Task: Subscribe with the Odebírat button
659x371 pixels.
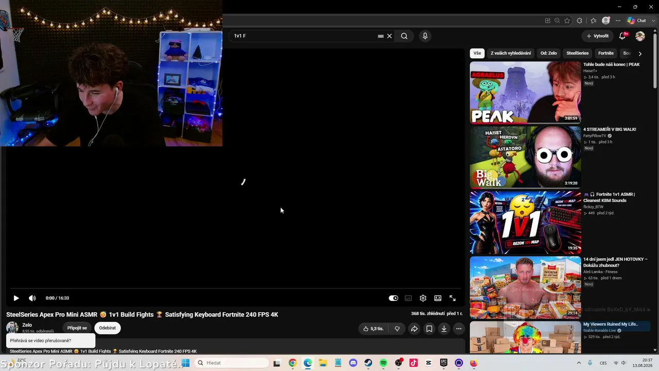Action: point(108,328)
